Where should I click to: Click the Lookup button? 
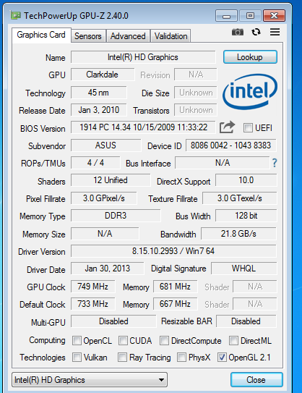[x=250, y=57]
